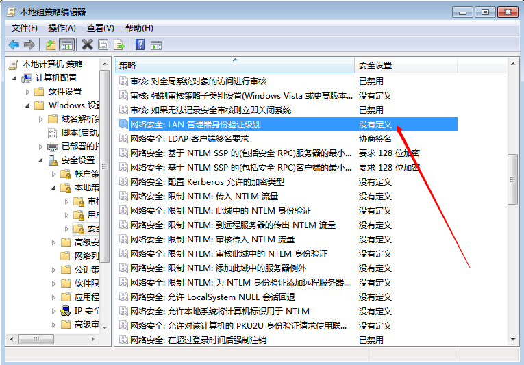Collapse the 安全设置 node arrow
The image size is (524, 365).
click(x=41, y=160)
